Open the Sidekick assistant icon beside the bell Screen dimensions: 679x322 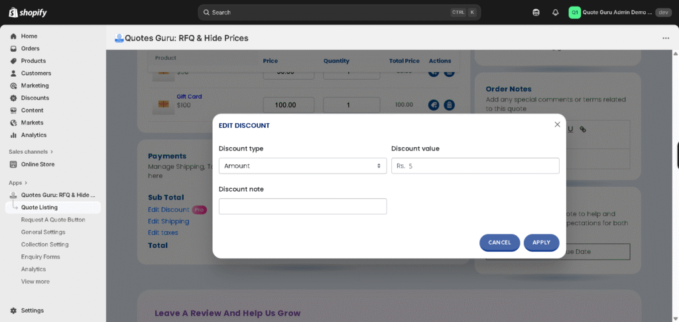pos(536,13)
